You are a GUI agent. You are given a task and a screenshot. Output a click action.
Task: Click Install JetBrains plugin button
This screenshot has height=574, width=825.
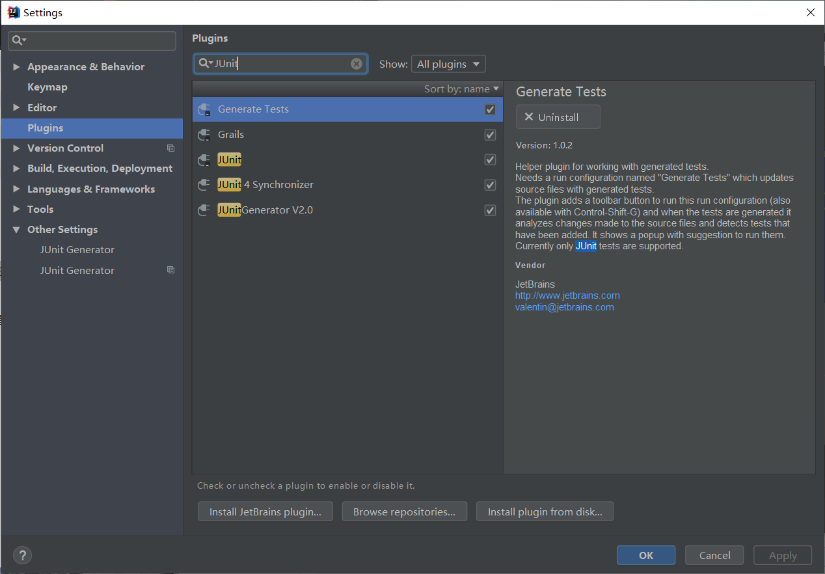pos(265,512)
